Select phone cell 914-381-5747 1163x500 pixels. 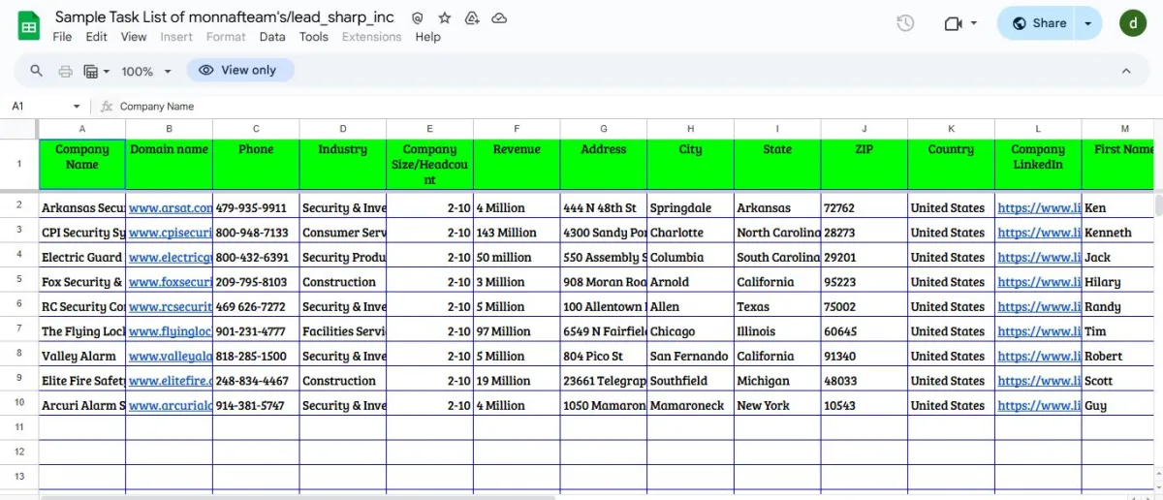tap(256, 405)
